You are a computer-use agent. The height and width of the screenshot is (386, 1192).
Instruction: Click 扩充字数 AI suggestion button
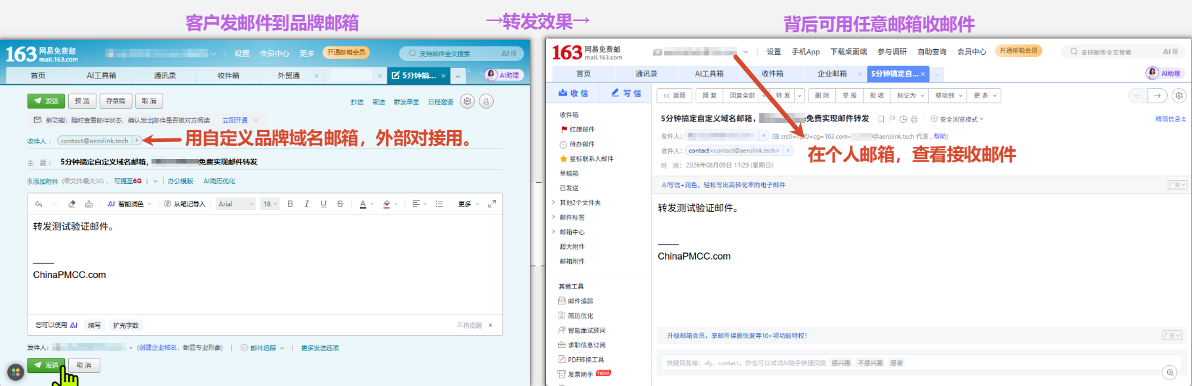pos(126,325)
